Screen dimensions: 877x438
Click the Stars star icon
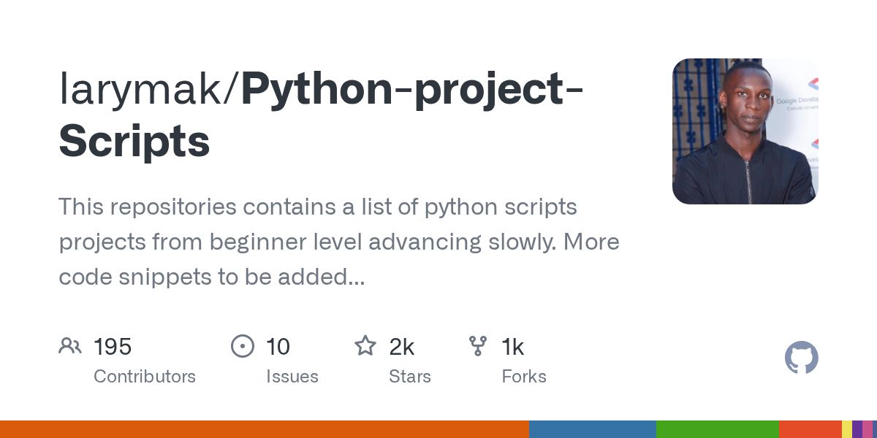365,345
